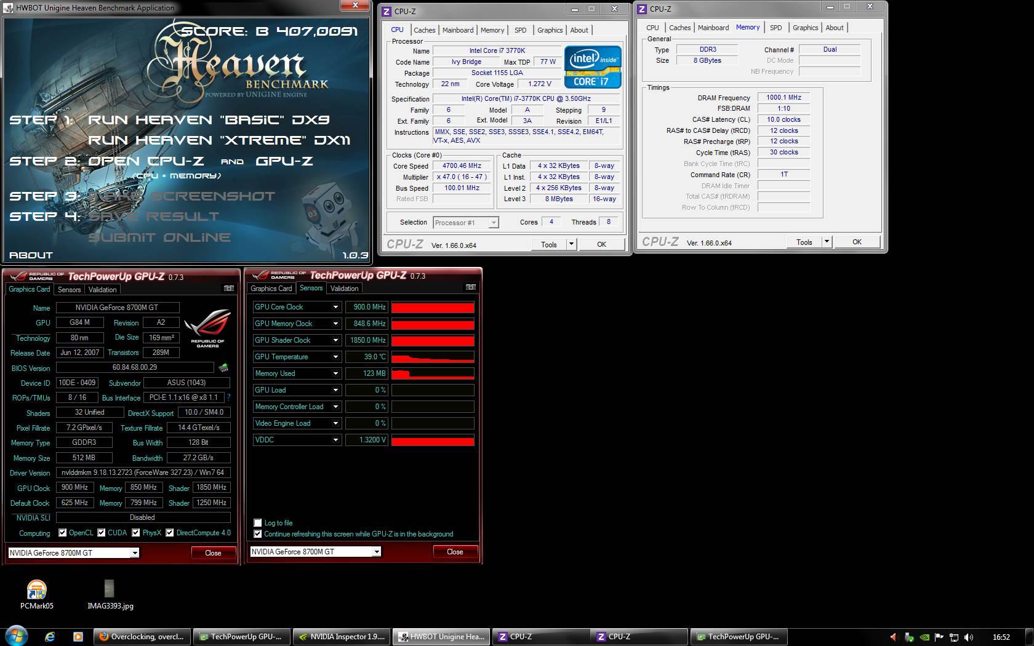Viewport: 1034px width, 646px height.
Task: Click Close in GPU-Z Graphics Card window
Action: (213, 553)
